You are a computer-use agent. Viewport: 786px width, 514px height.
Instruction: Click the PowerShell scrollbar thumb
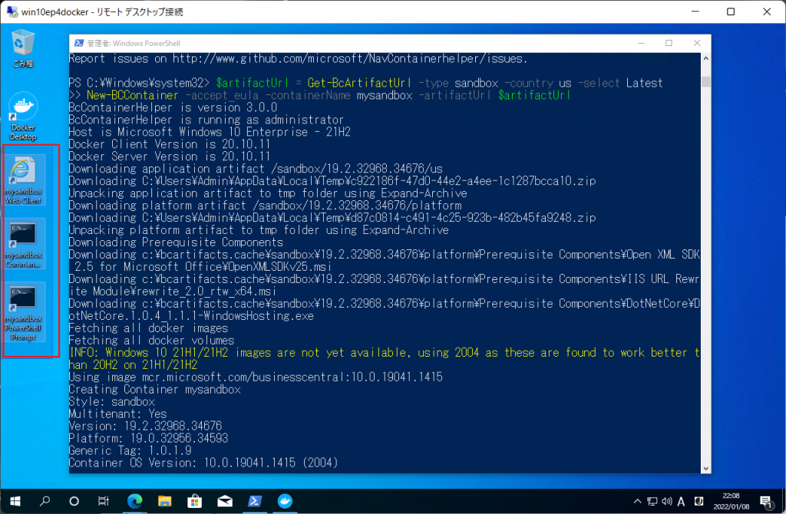coord(706,81)
